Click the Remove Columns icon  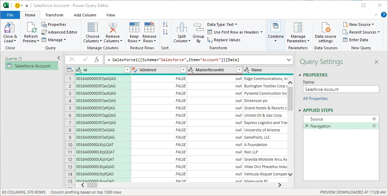[113, 28]
